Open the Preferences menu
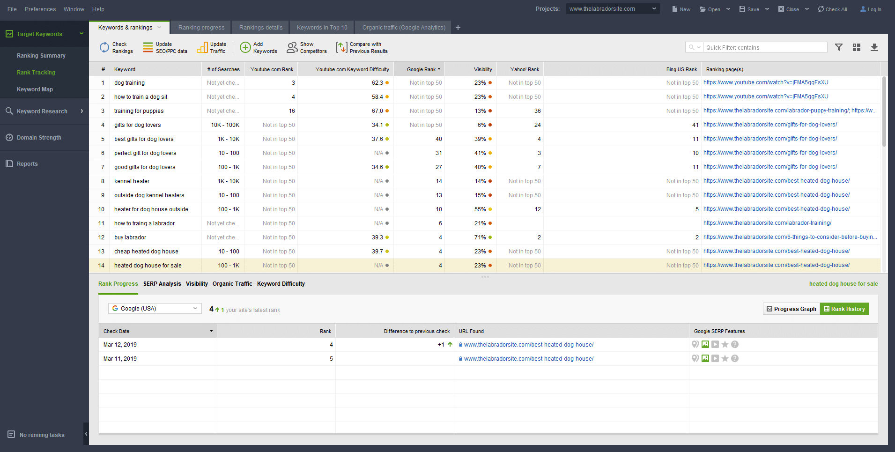This screenshot has height=452, width=895. click(40, 9)
